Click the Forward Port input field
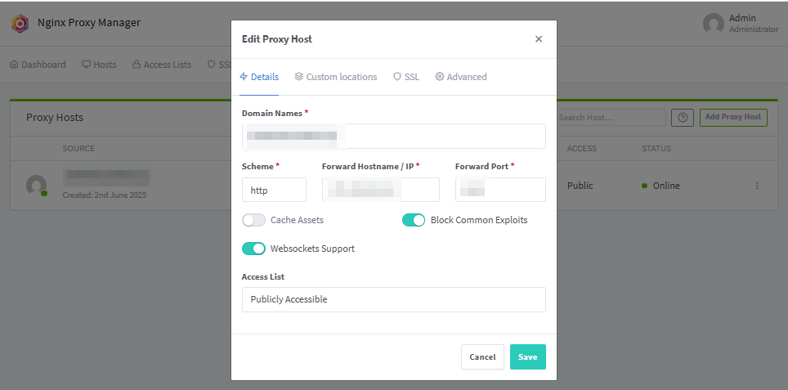This screenshot has height=390, width=788. (500, 190)
